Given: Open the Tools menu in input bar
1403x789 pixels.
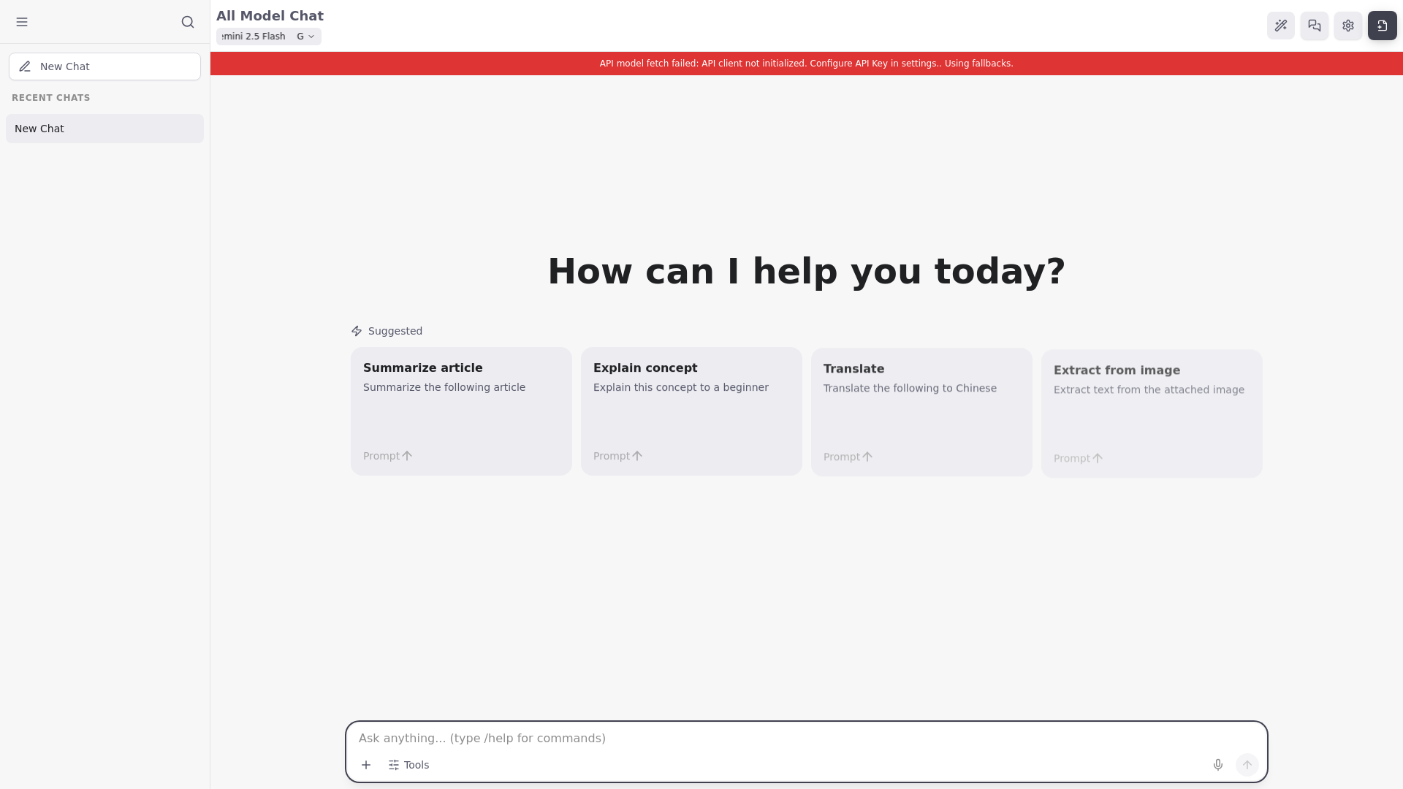Looking at the screenshot, I should tap(408, 765).
